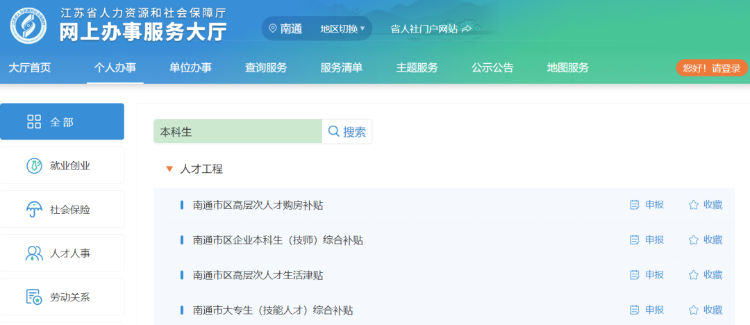Image resolution: width=750 pixels, height=325 pixels.
Task: Collapse the 人才工程 section triangle
Action: (x=169, y=169)
